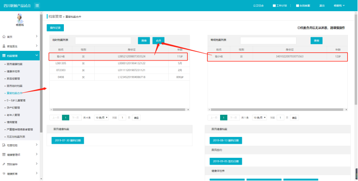Click 档案管理 breadcrumb link
This screenshot has width=358, height=181.
click(x=55, y=16)
